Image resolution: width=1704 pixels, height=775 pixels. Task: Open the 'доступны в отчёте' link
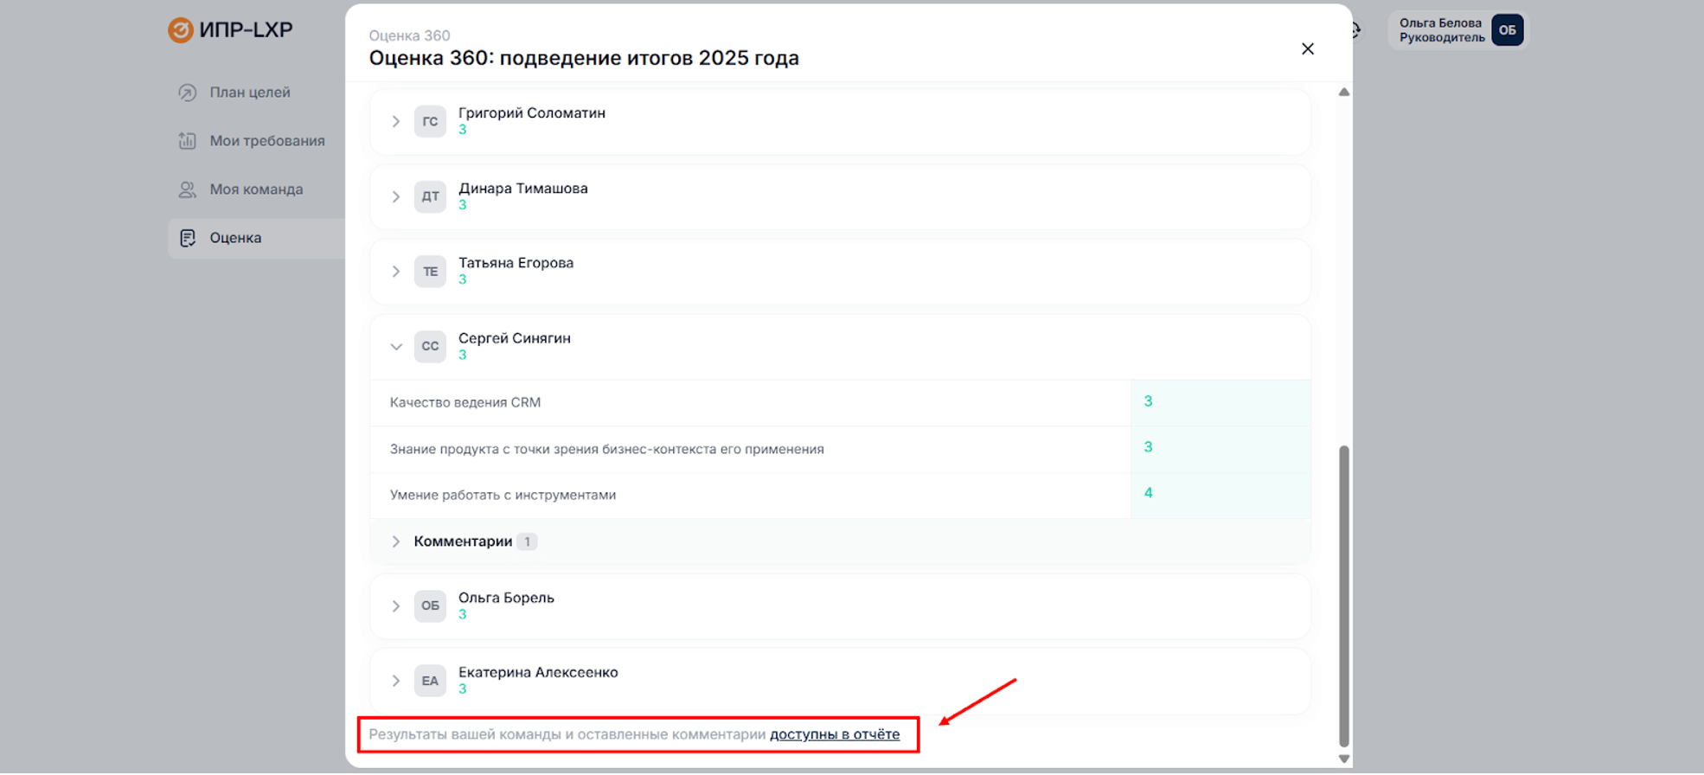[x=834, y=734]
